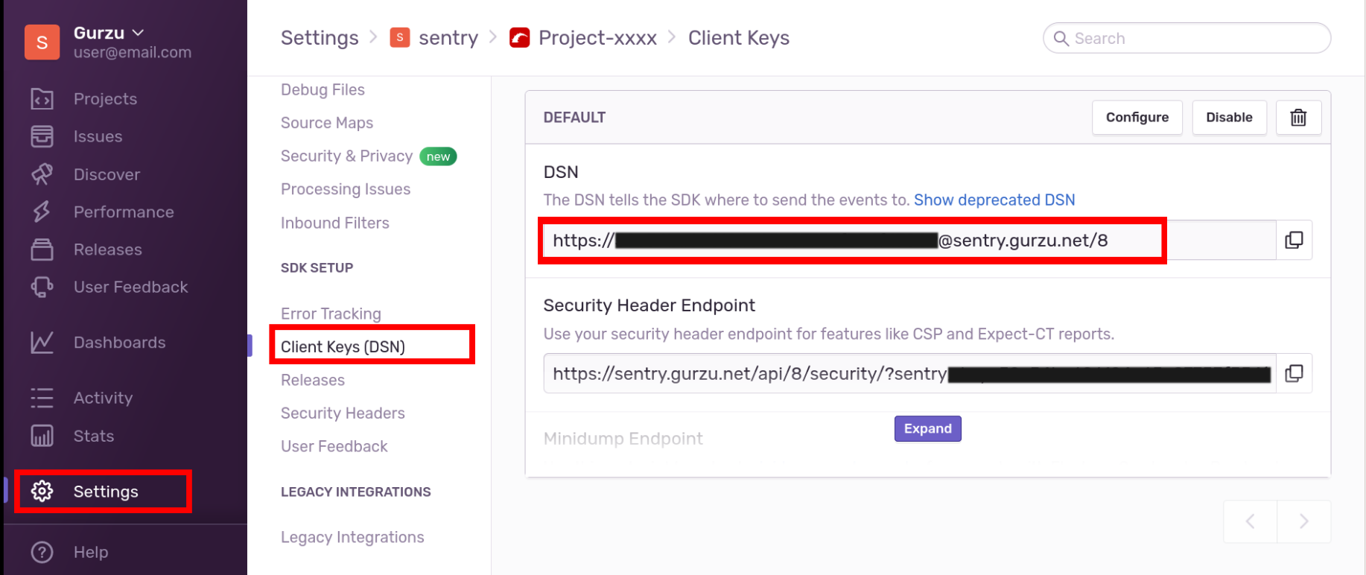Click the Dashboards chart icon

[x=42, y=343]
